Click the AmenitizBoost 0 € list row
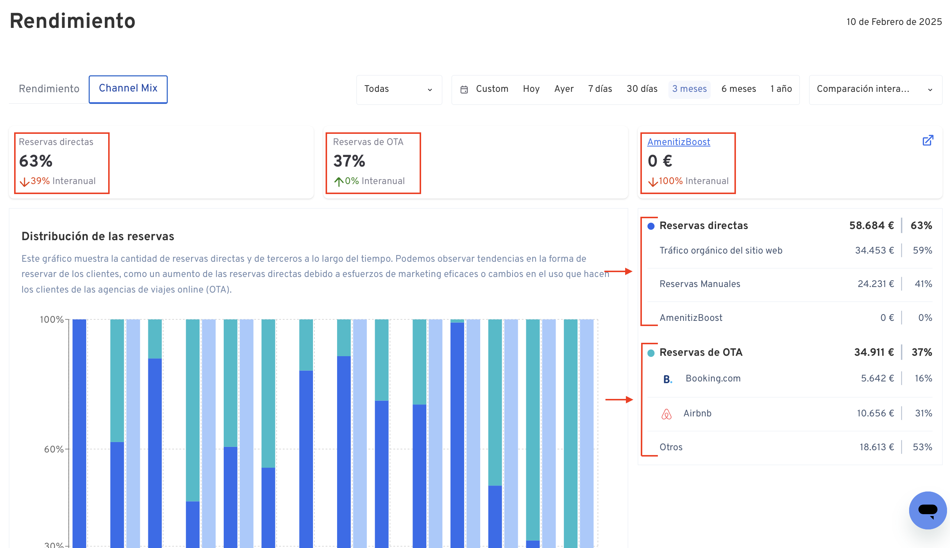950x548 pixels. coord(790,318)
